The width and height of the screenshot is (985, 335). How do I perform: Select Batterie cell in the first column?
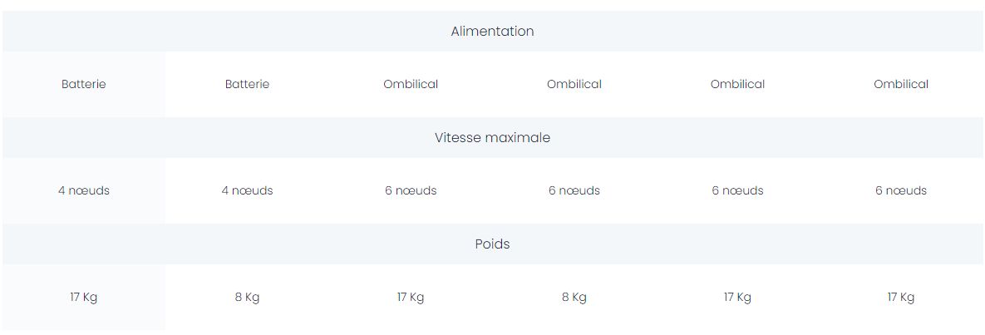[x=84, y=84]
